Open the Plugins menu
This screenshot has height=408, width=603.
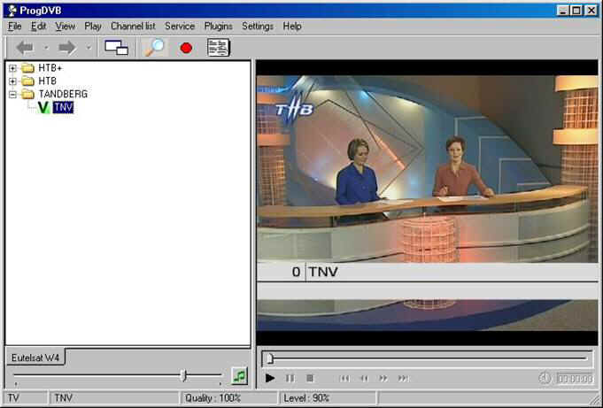(x=219, y=27)
